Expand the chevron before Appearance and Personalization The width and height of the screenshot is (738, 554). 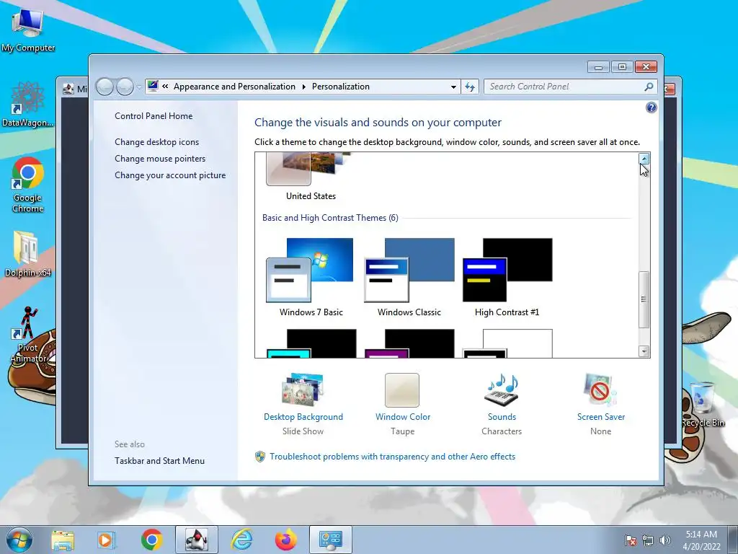pos(165,87)
